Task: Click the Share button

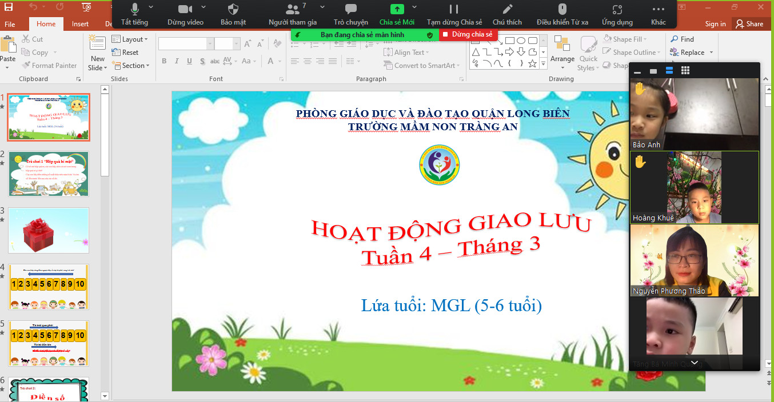Action: pos(749,24)
